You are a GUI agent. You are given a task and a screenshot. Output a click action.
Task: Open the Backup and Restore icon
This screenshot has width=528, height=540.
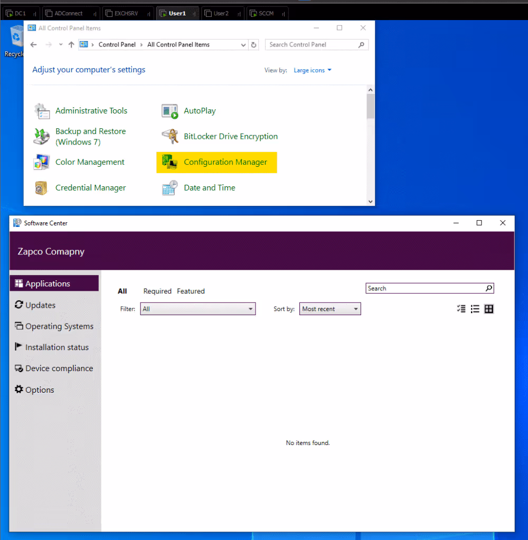[x=41, y=136]
